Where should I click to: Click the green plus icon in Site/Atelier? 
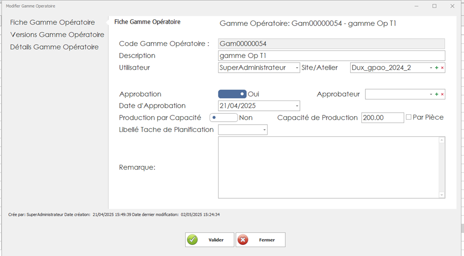pos(437,68)
